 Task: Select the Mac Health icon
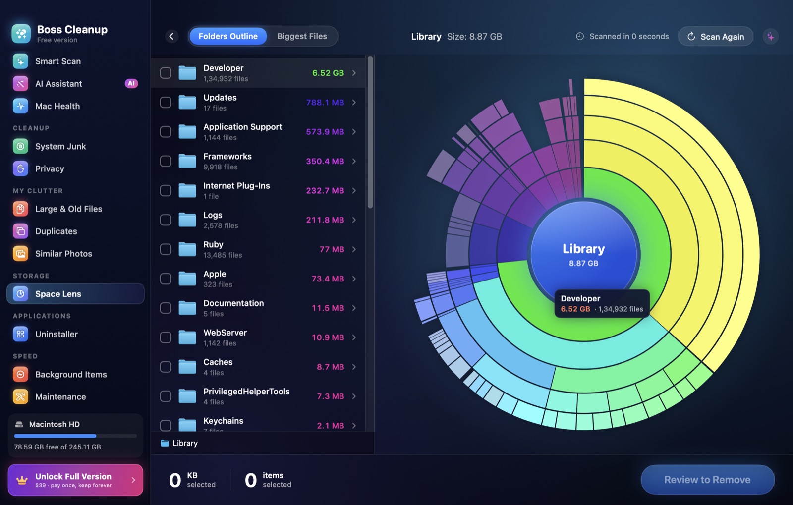20,106
